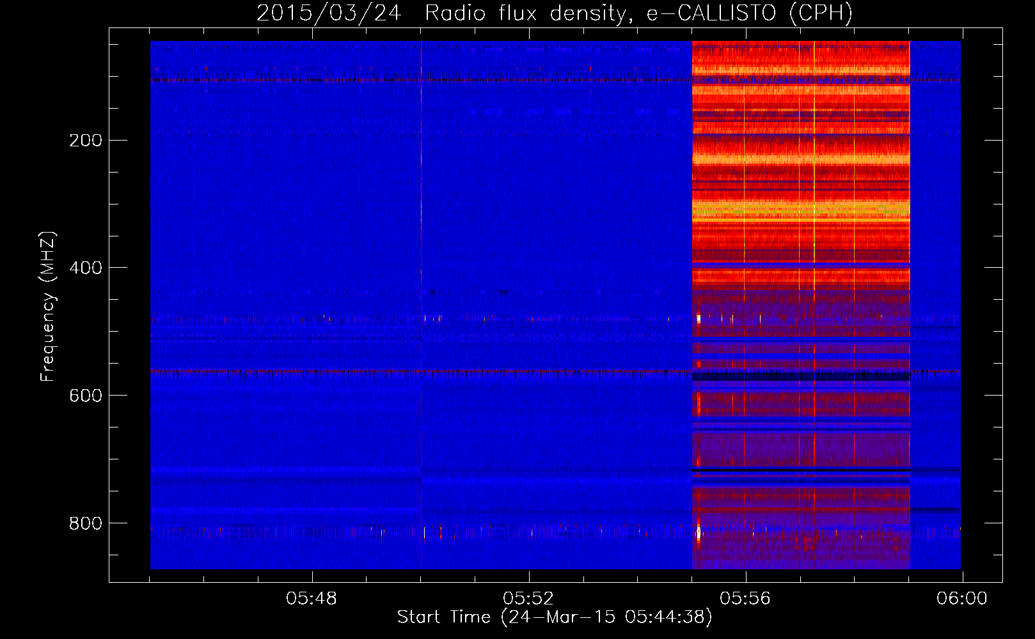Click the "Frequency (MHZ)" axis label
1035x639 pixels.
pos(47,307)
